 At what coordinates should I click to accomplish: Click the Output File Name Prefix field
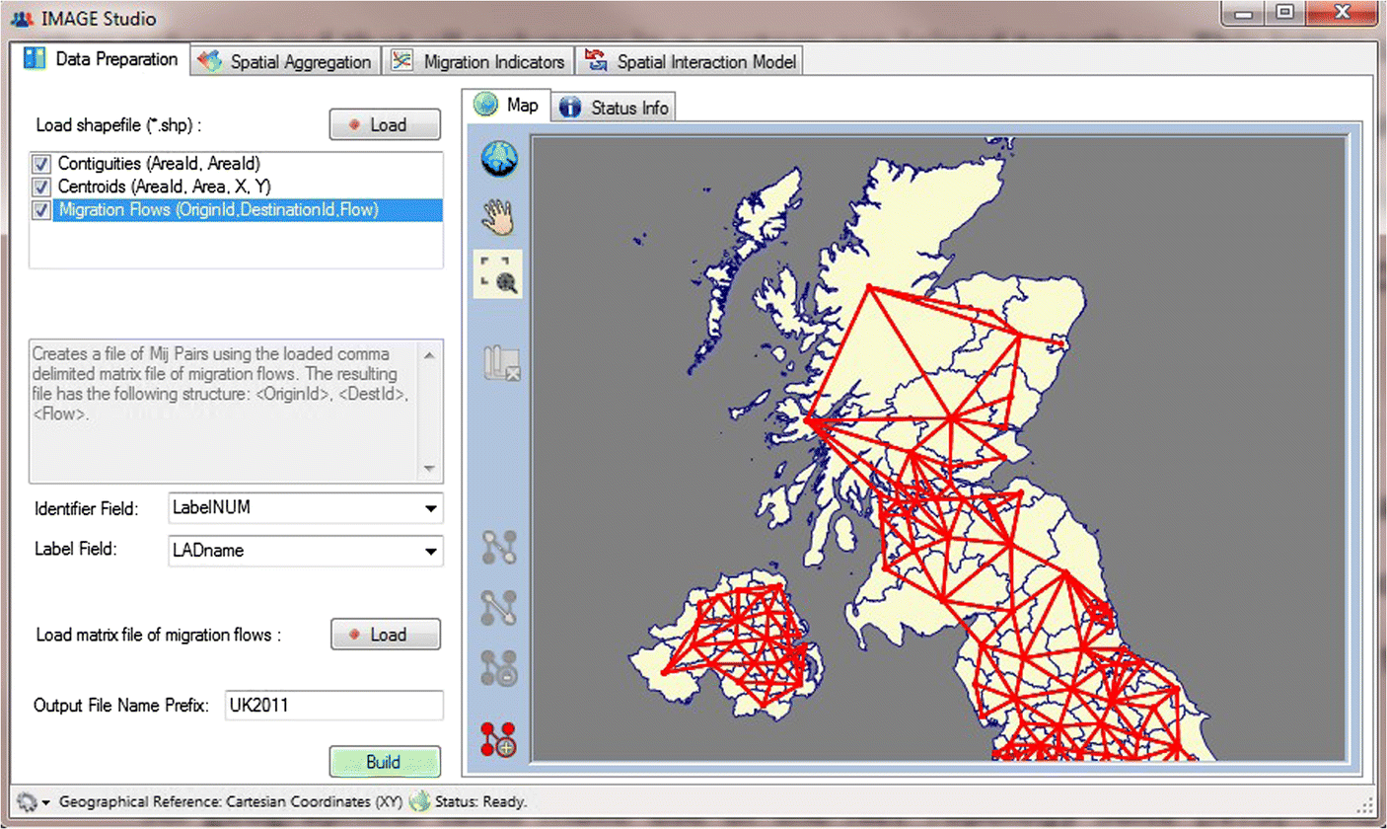click(333, 706)
